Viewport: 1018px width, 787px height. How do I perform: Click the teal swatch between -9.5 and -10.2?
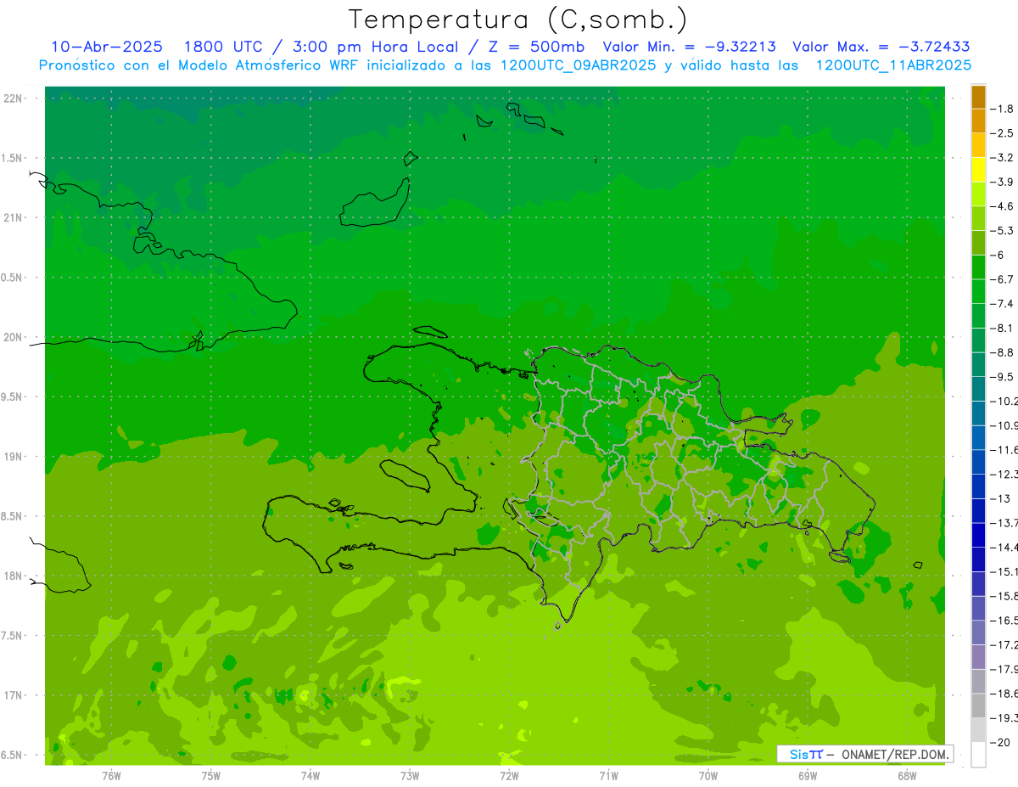978,389
